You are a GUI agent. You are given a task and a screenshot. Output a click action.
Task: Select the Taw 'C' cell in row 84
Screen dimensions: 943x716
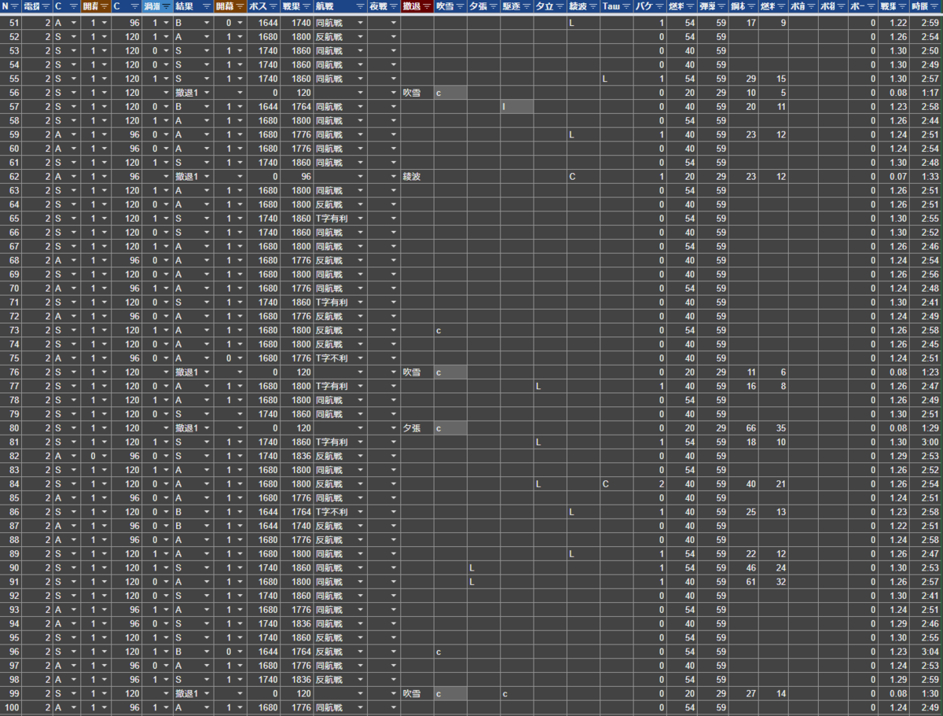617,484
